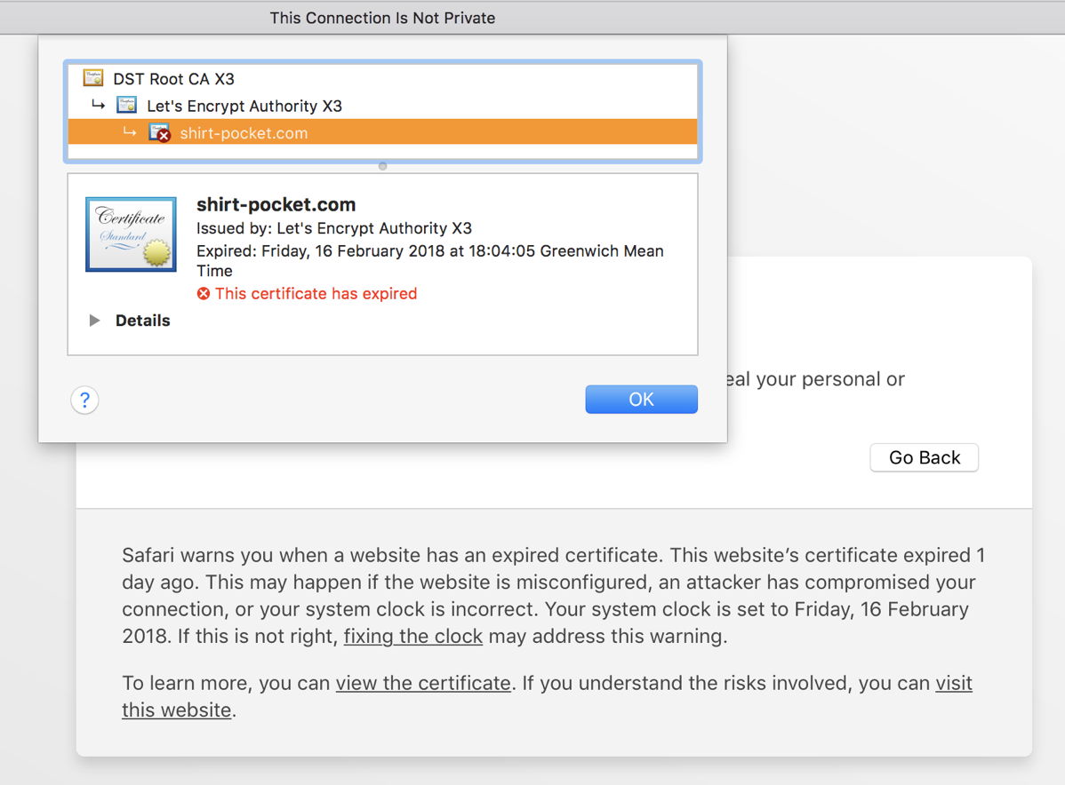Select the shirt-pocket.com row in the chain
Screen dimensions: 1065x785
point(244,133)
